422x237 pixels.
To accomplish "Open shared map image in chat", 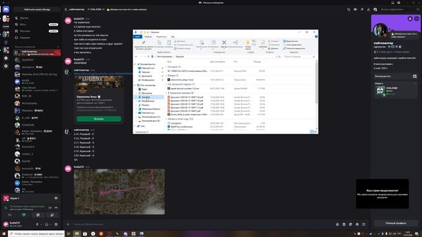I will [119, 192].
